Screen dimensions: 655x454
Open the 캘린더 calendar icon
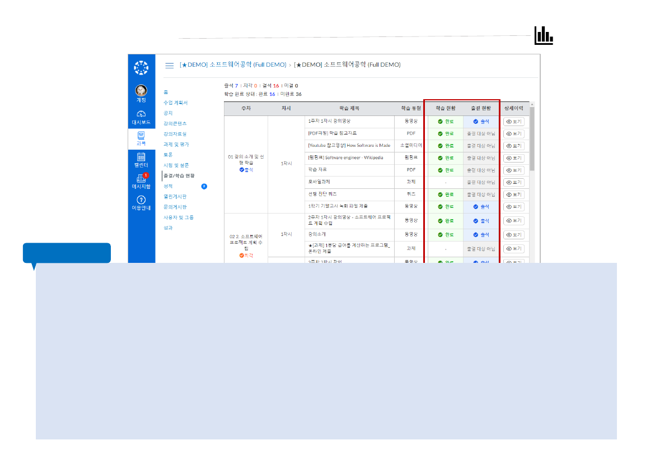tap(141, 156)
